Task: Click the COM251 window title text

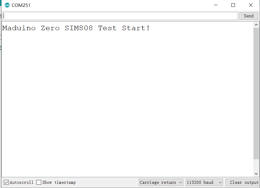Action: coord(21,5)
